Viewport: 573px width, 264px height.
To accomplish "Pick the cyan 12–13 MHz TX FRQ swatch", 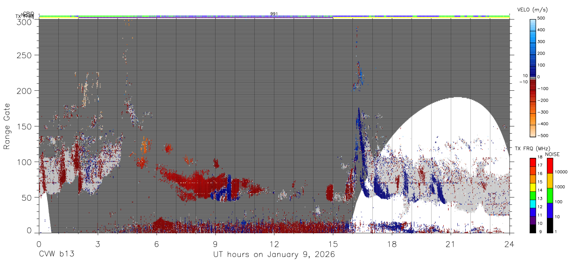I will 532,204.
